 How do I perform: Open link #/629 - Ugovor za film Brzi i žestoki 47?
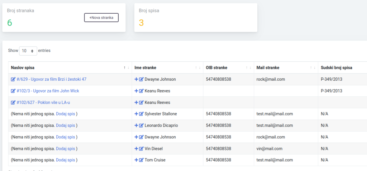51,79
